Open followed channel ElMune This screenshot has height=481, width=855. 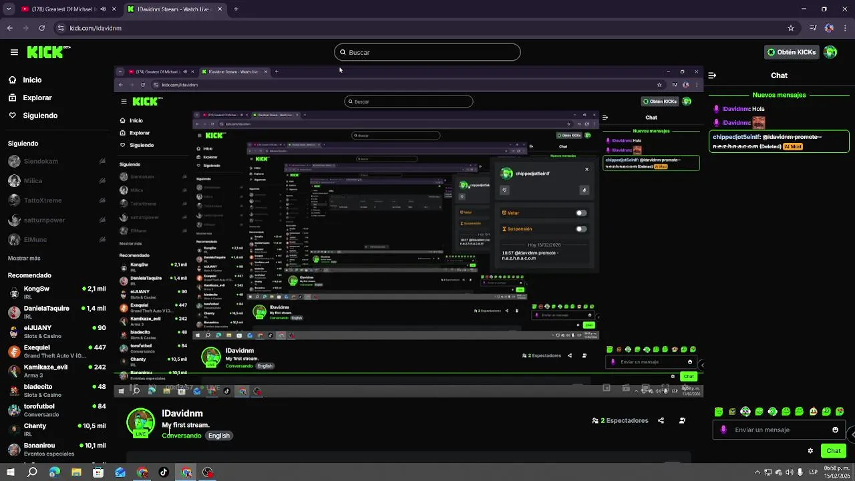coord(57,239)
